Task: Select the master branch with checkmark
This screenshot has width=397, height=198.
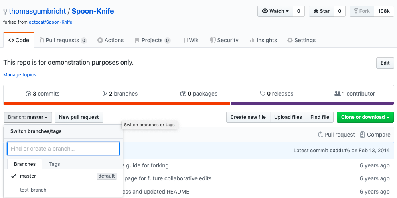Action: click(28, 176)
